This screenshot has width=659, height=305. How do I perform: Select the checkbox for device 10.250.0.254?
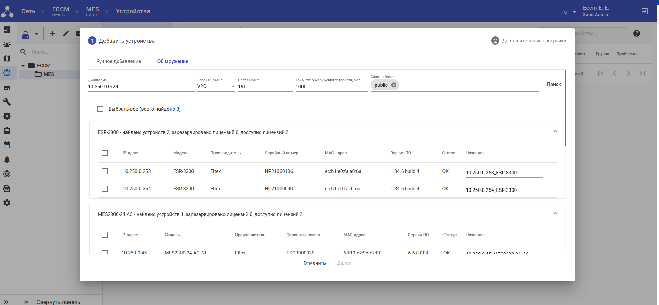coord(105,189)
